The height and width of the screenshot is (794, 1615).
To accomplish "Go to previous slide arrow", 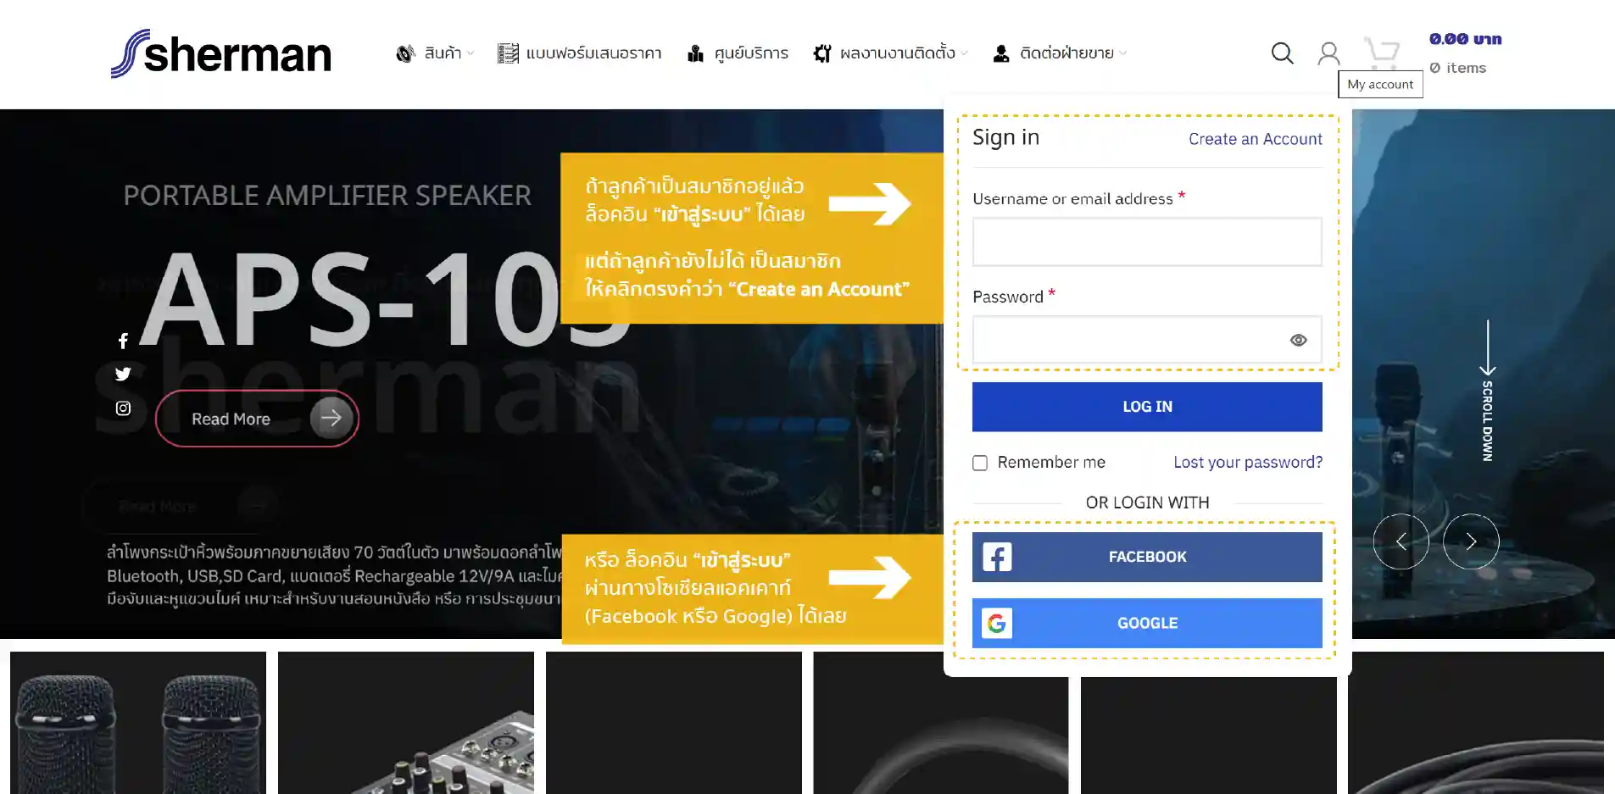I will (x=1401, y=541).
